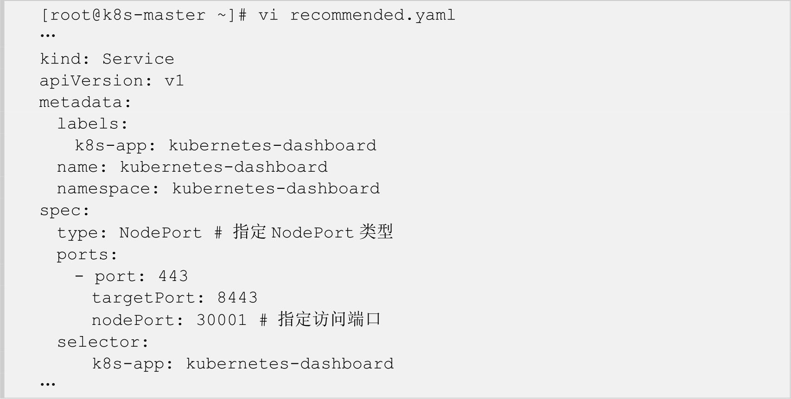This screenshot has width=791, height=399.
Task: Click the '指定 NodePort 类型' comment
Action: click(x=313, y=232)
